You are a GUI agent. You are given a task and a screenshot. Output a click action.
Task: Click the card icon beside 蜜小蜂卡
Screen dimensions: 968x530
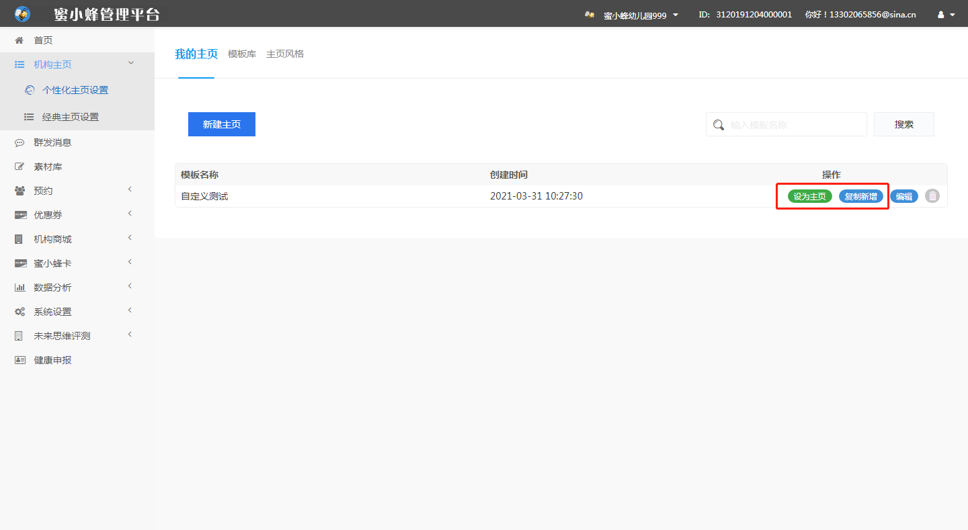(20, 263)
